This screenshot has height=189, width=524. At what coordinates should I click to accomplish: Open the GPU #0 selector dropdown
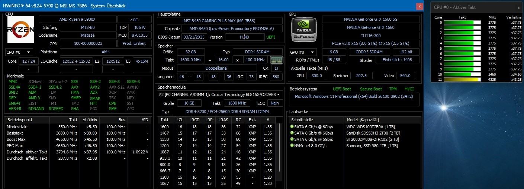click(x=303, y=52)
